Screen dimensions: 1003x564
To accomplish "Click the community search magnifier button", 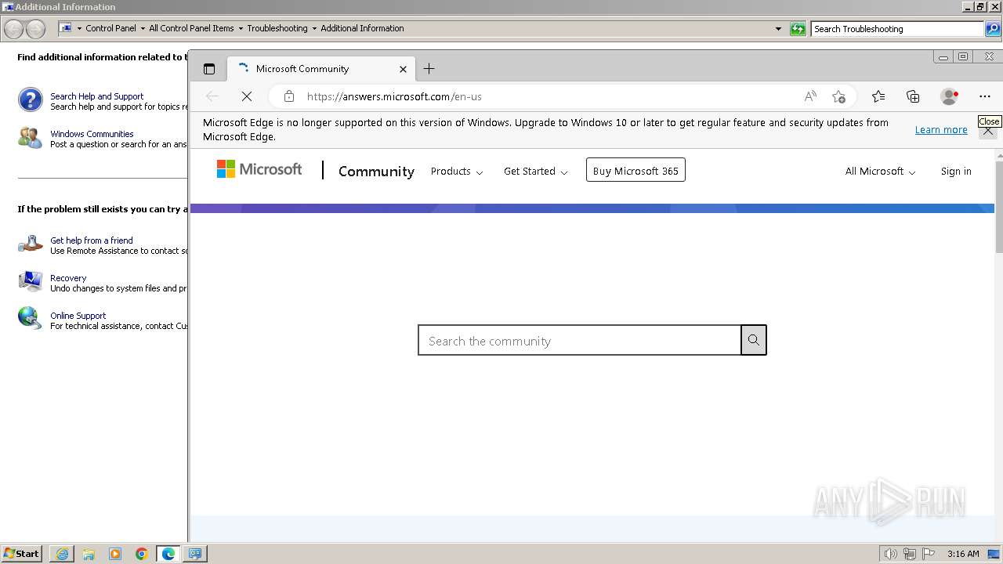I will (x=754, y=340).
